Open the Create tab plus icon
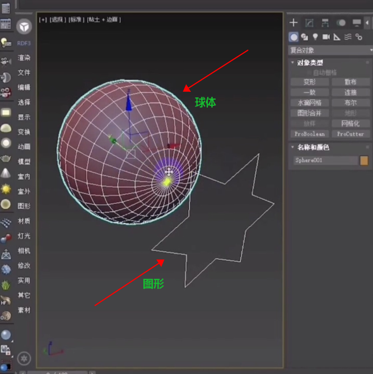The height and width of the screenshot is (374, 373). [293, 23]
